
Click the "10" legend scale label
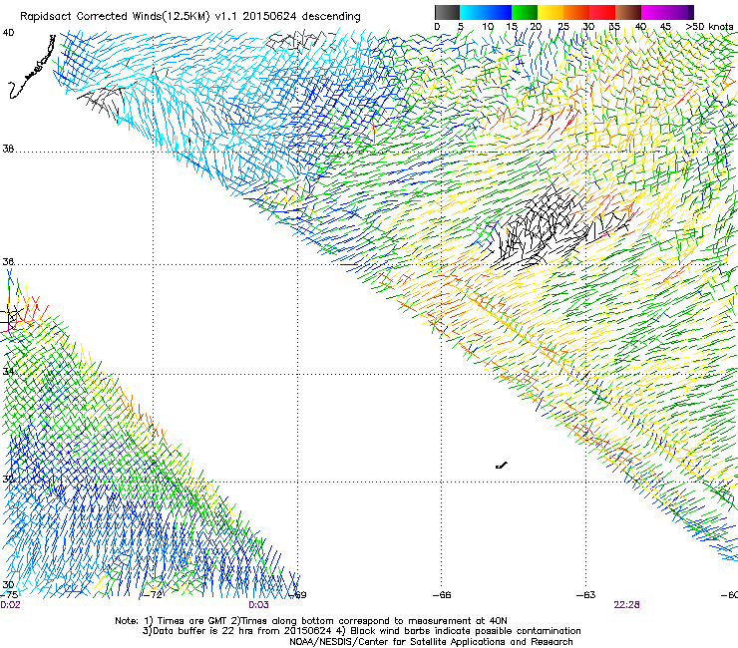point(488,26)
